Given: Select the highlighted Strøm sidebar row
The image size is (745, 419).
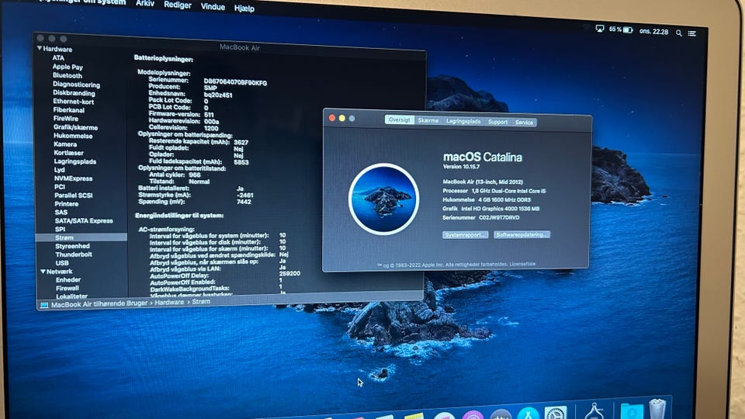Looking at the screenshot, I should pyautogui.click(x=81, y=237).
